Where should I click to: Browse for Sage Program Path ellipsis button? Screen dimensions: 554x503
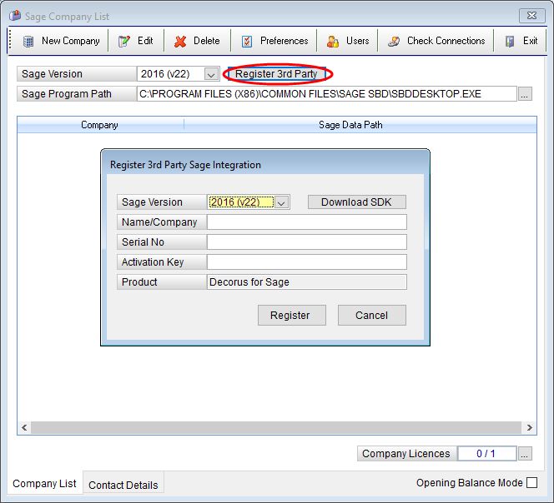pyautogui.click(x=525, y=94)
